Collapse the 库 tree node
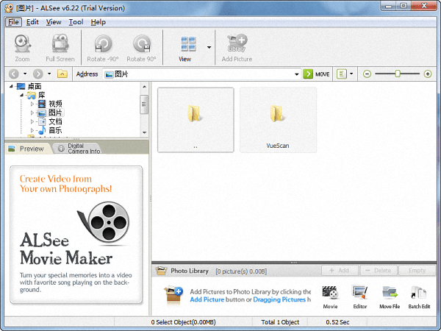 click(x=21, y=95)
